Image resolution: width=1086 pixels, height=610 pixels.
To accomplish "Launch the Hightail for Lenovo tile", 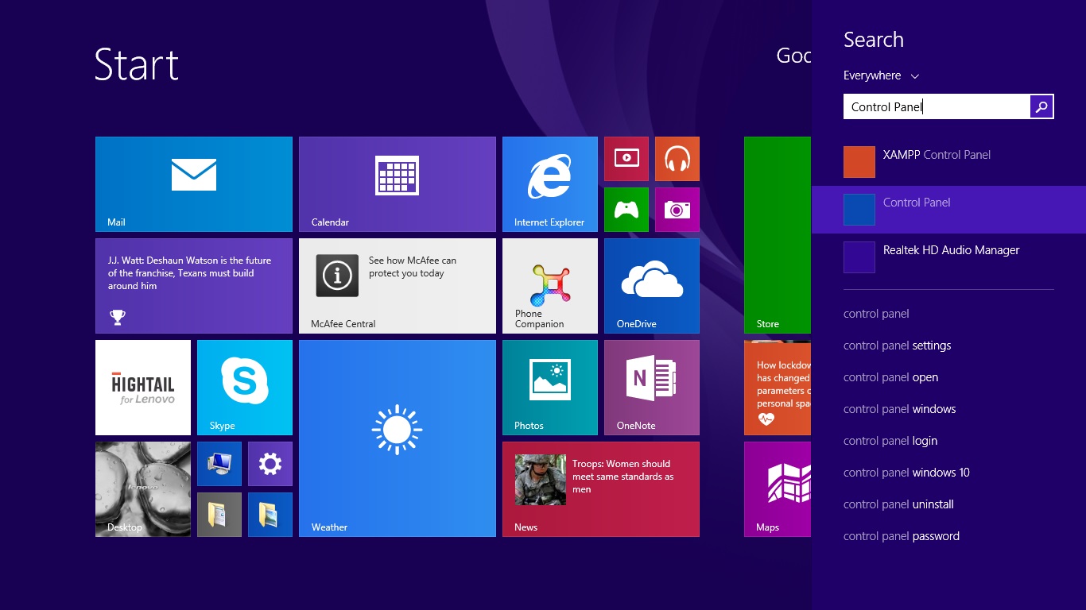I will [x=143, y=388].
